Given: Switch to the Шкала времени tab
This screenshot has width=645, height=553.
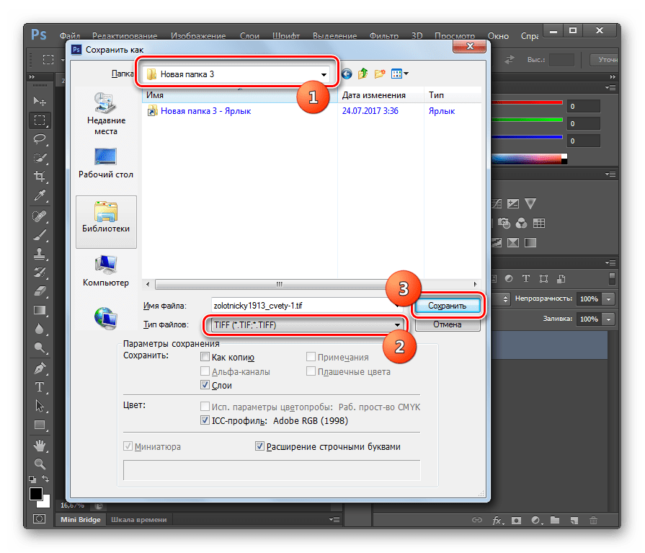Looking at the screenshot, I should point(138,519).
